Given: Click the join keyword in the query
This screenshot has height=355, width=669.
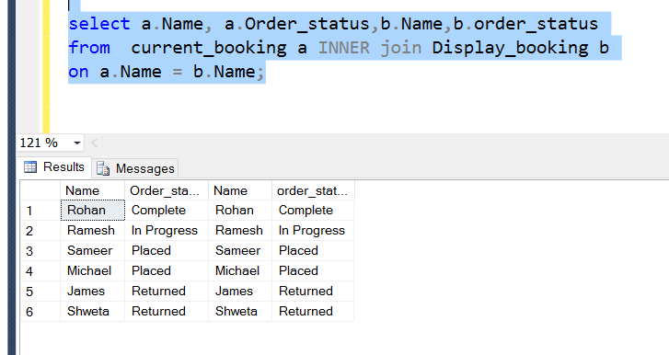Looking at the screenshot, I should [x=400, y=48].
